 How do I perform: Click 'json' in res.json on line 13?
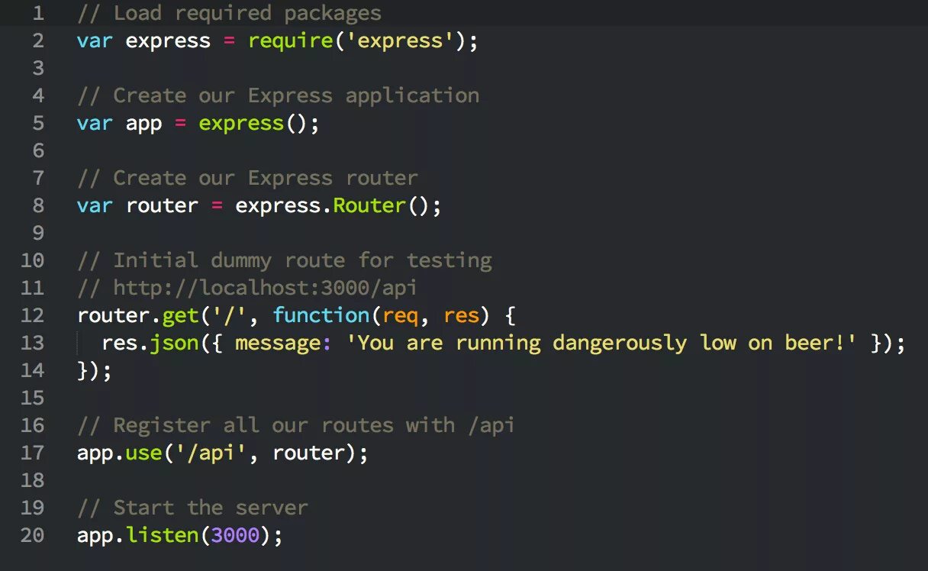174,343
